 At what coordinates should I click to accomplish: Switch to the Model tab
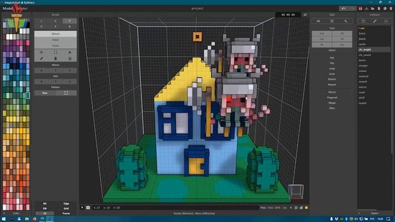(x=8, y=8)
